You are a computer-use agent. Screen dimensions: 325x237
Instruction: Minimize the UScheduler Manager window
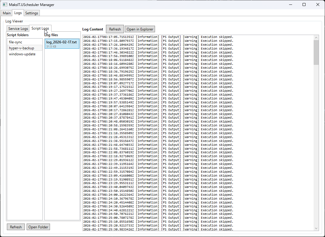[x=290, y=5]
